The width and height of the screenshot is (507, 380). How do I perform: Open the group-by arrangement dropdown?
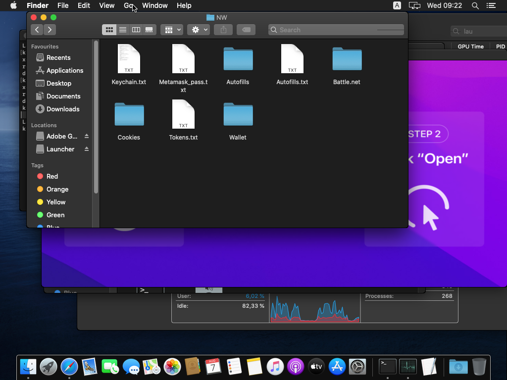pyautogui.click(x=172, y=30)
